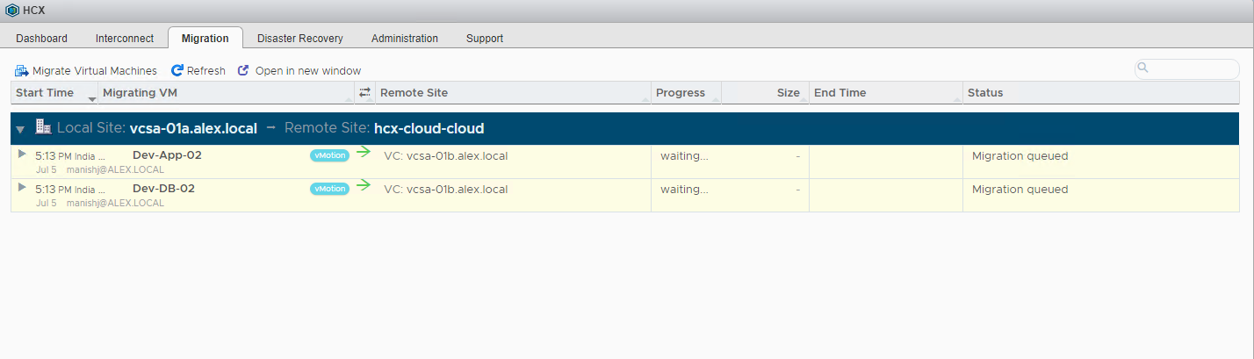The width and height of the screenshot is (1254, 359).
Task: Click the Open in new window icon
Action: (x=244, y=70)
